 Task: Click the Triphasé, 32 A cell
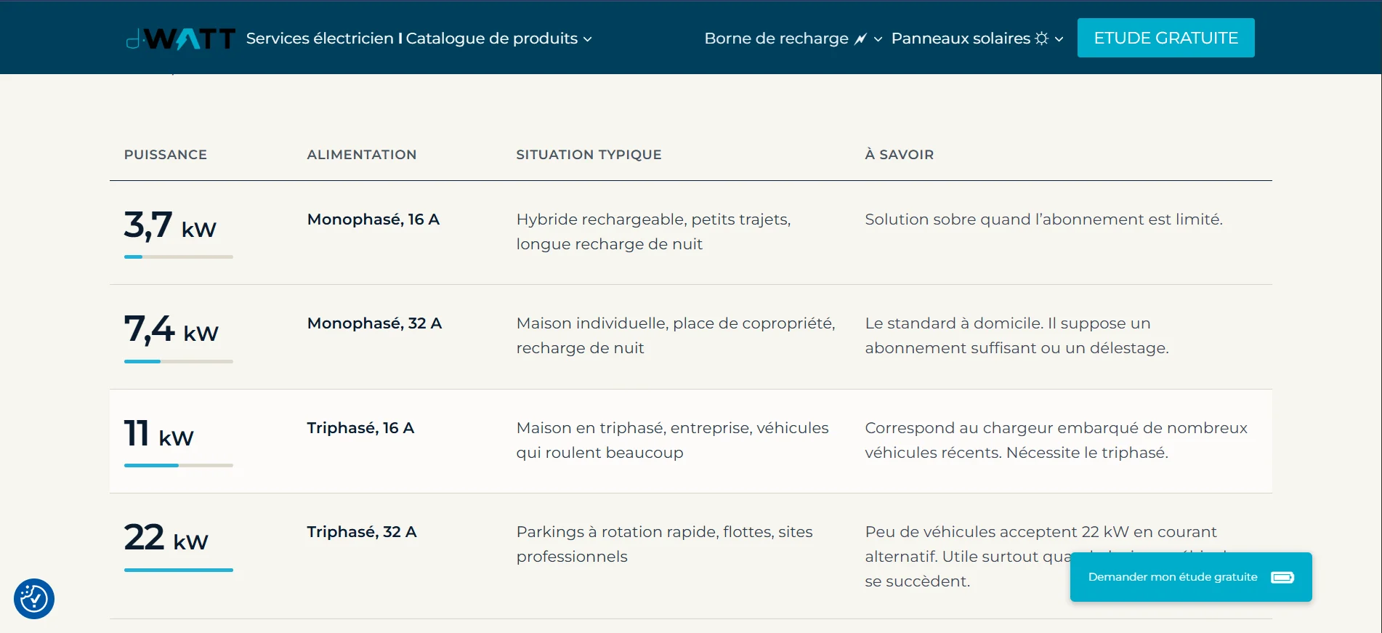tap(362, 532)
